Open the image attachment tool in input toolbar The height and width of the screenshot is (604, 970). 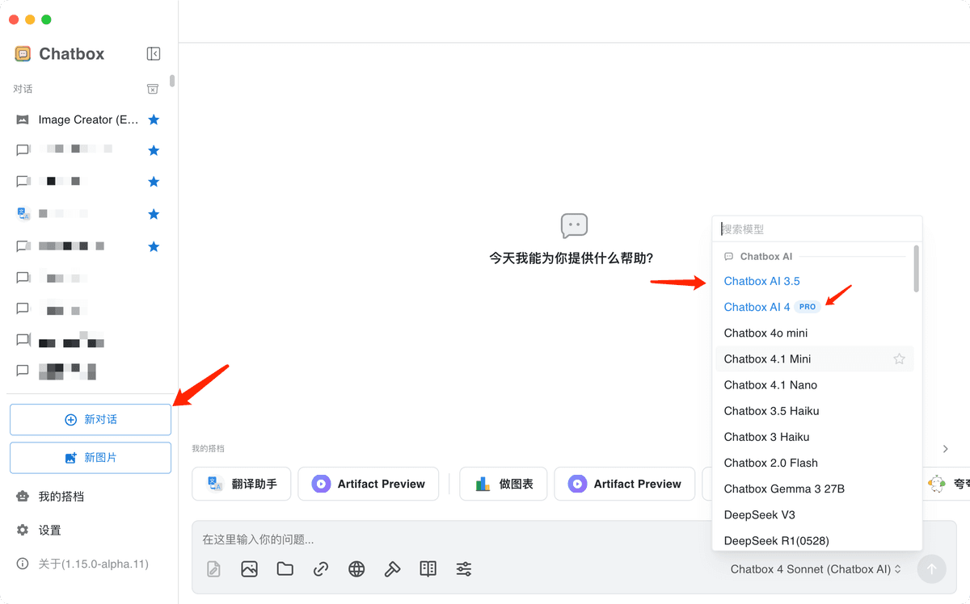pyautogui.click(x=249, y=568)
